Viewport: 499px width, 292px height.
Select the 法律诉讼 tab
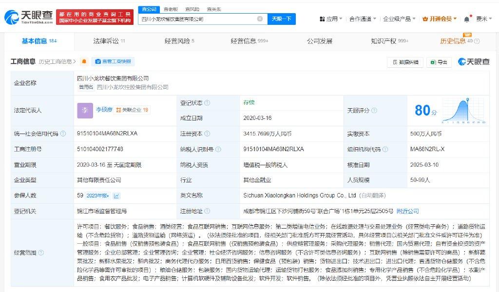(x=109, y=41)
